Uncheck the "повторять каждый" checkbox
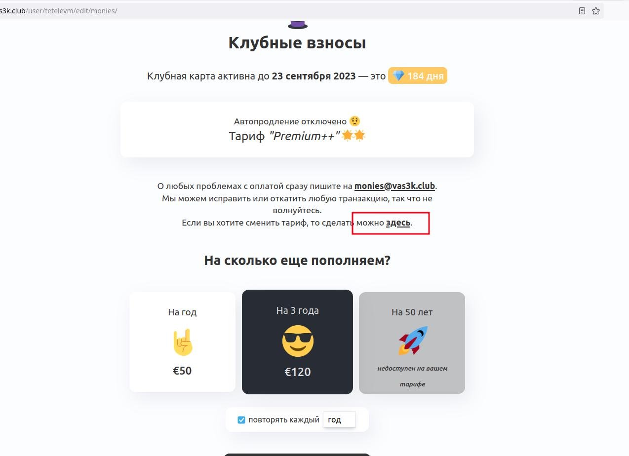Viewport: 629px width, 456px height. click(241, 420)
